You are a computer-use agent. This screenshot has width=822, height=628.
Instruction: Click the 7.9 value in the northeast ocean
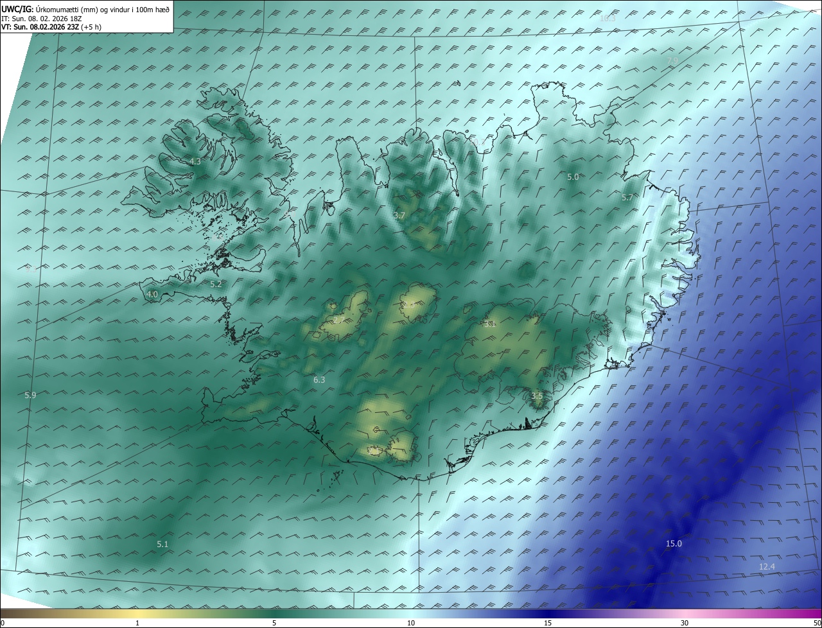pos(672,61)
